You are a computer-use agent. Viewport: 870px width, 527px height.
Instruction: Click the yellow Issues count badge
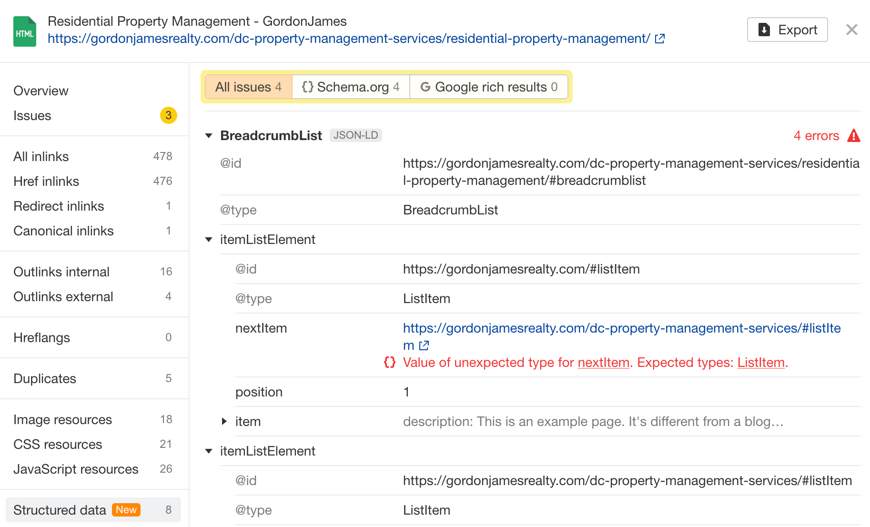[x=168, y=115]
